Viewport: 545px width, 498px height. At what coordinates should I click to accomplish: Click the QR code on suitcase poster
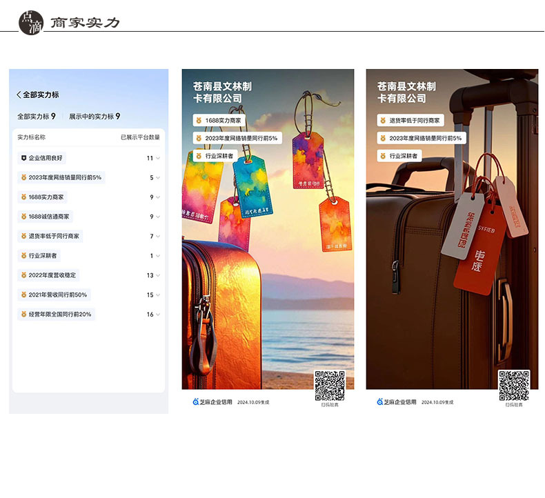point(514,386)
